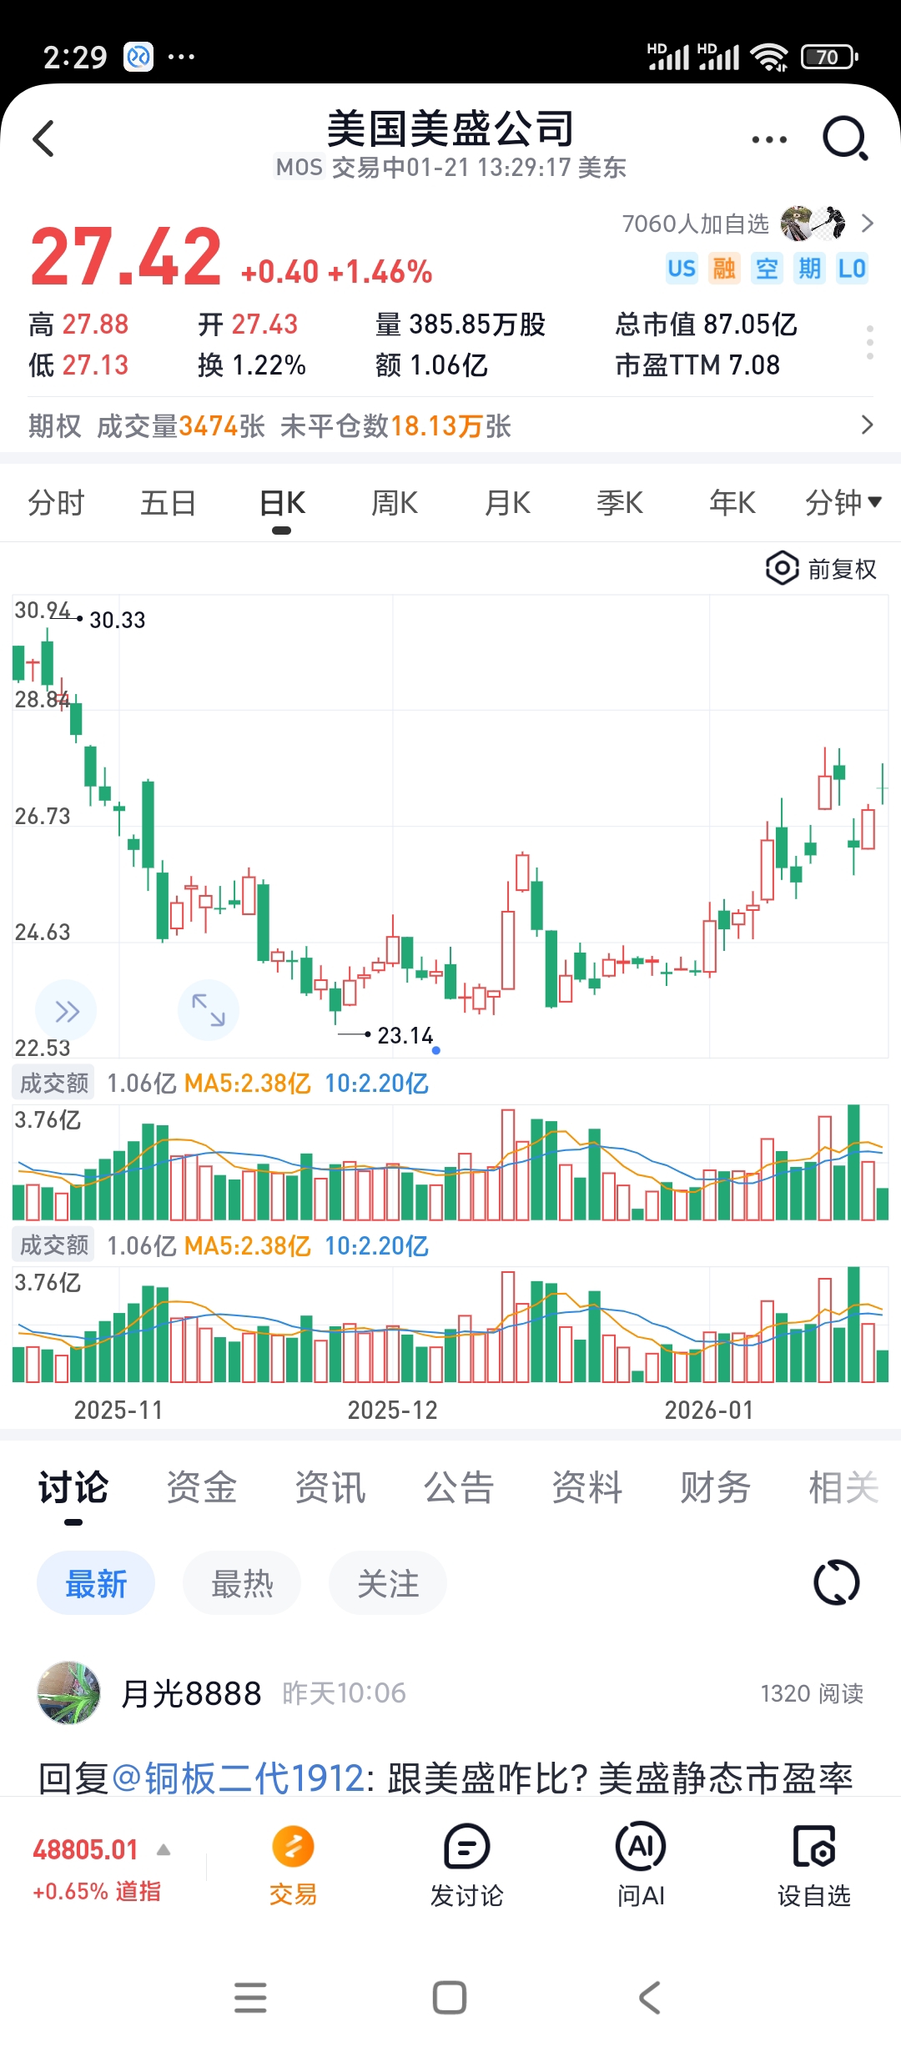Switch chart to 五日 tab

tap(169, 503)
